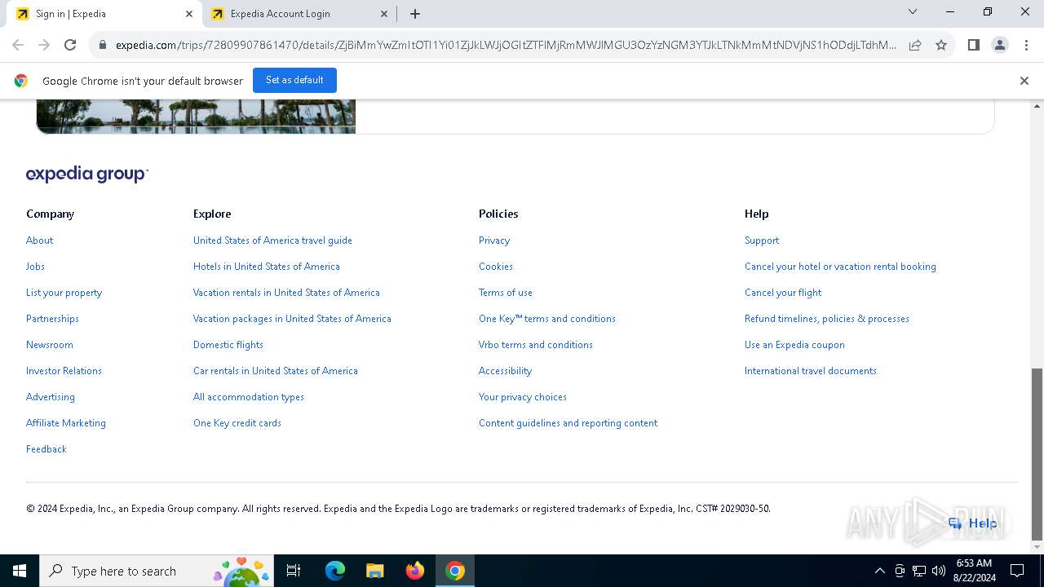1044x587 pixels.
Task: Share this page icon in address bar
Action: [x=915, y=45]
